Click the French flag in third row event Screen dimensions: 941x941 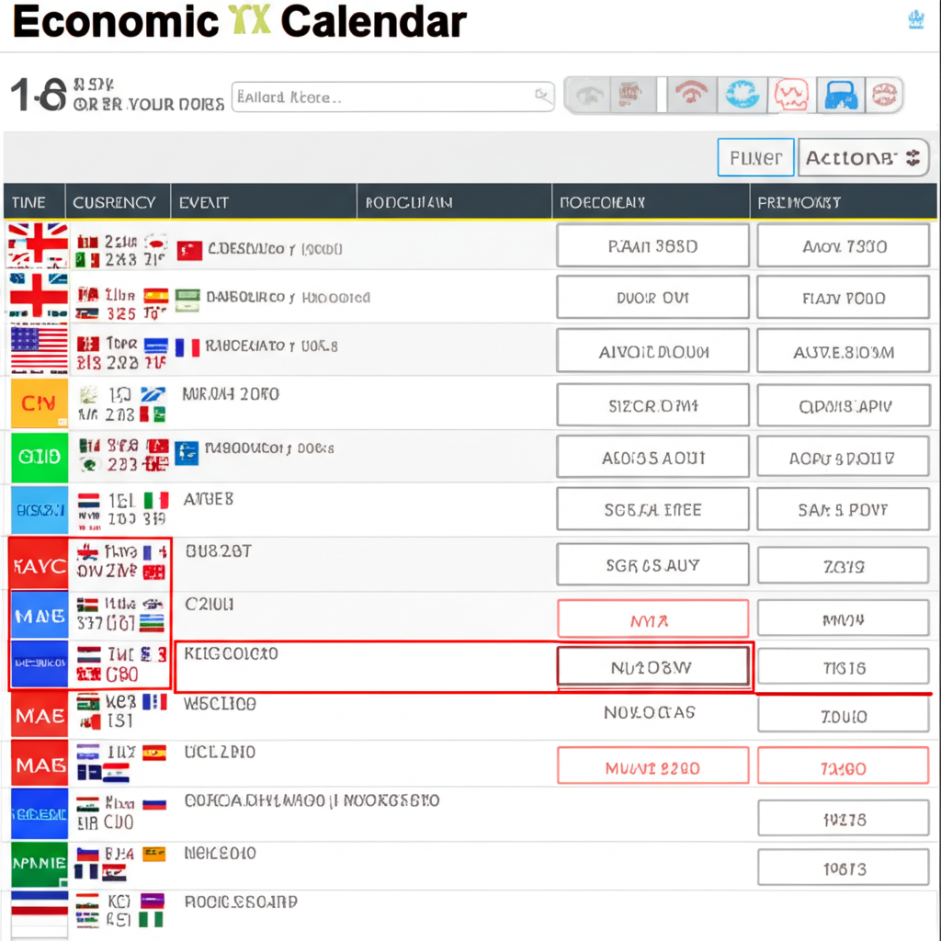(x=187, y=348)
